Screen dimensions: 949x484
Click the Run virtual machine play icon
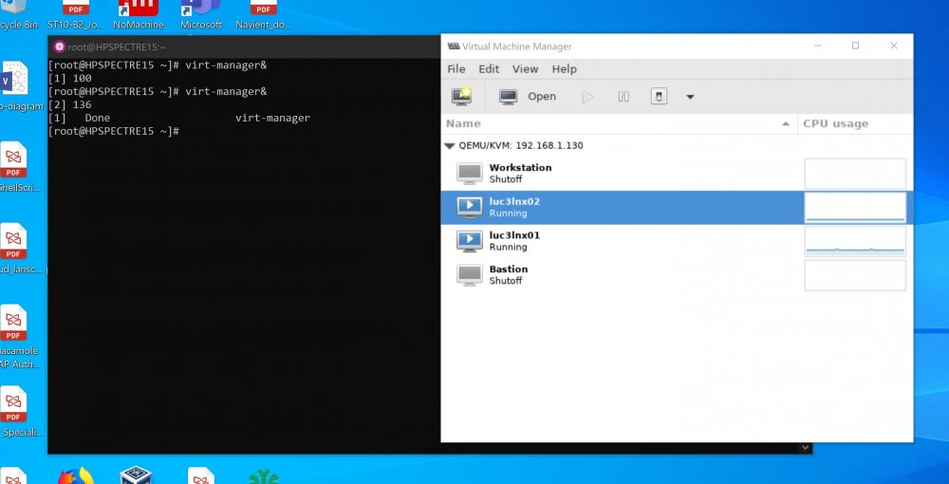pos(587,96)
